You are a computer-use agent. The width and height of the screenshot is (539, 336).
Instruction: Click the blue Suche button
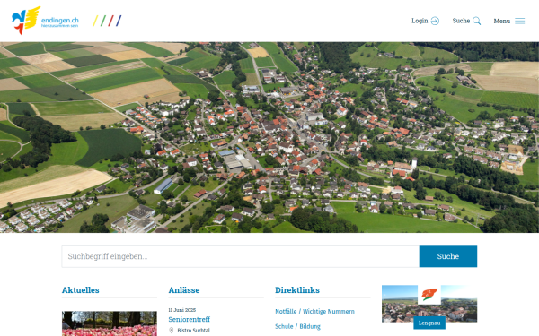pyautogui.click(x=448, y=256)
